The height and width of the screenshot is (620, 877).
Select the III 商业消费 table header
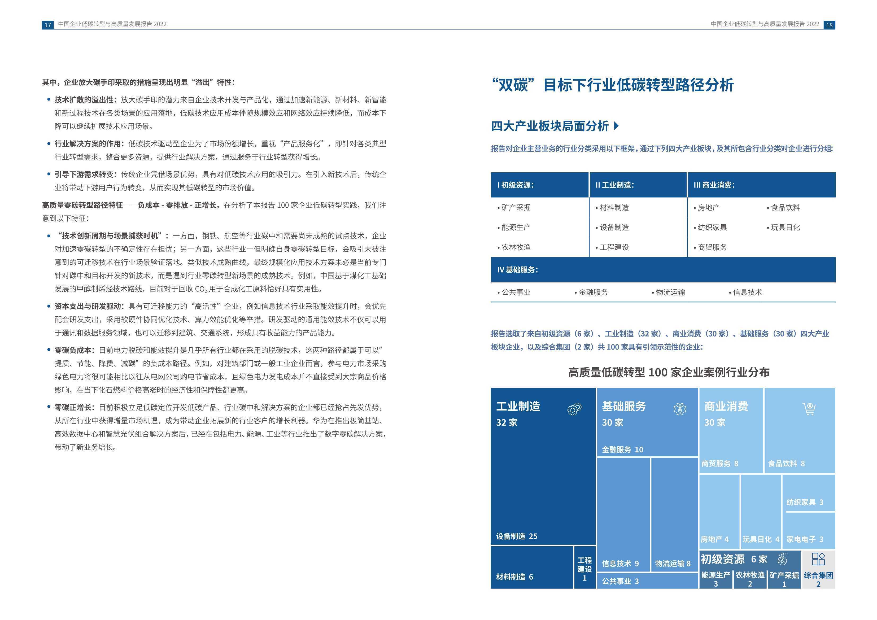[x=762, y=185]
